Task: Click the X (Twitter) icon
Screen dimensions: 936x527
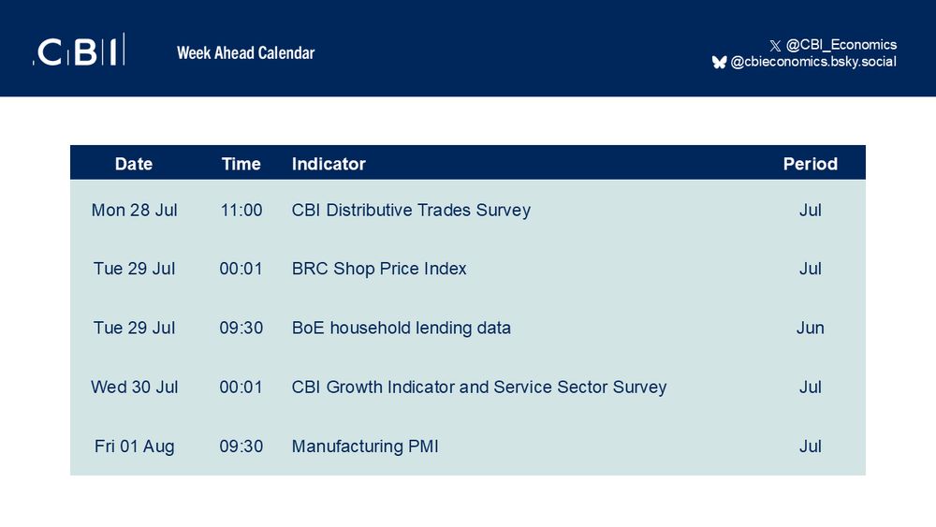Action: pos(775,45)
